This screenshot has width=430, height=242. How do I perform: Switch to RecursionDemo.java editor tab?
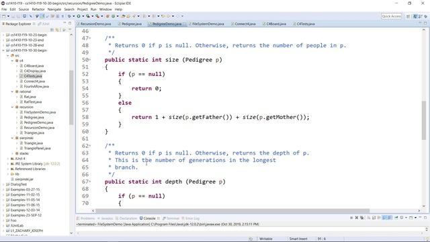point(94,24)
